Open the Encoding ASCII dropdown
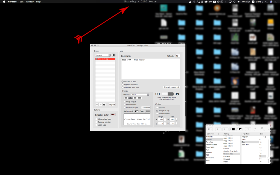 pyautogui.click(x=139, y=95)
